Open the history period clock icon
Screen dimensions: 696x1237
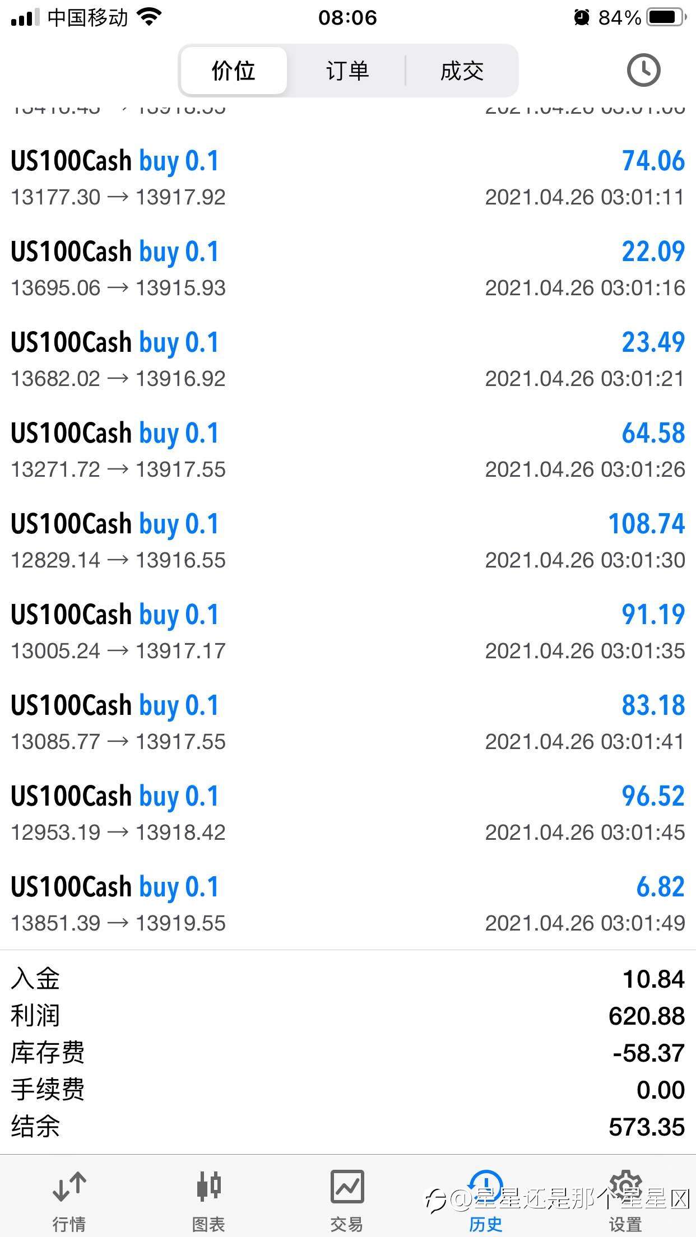pyautogui.click(x=643, y=71)
